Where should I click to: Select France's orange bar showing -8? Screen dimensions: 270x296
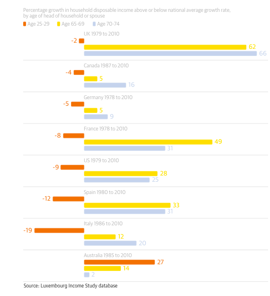(x=74, y=136)
